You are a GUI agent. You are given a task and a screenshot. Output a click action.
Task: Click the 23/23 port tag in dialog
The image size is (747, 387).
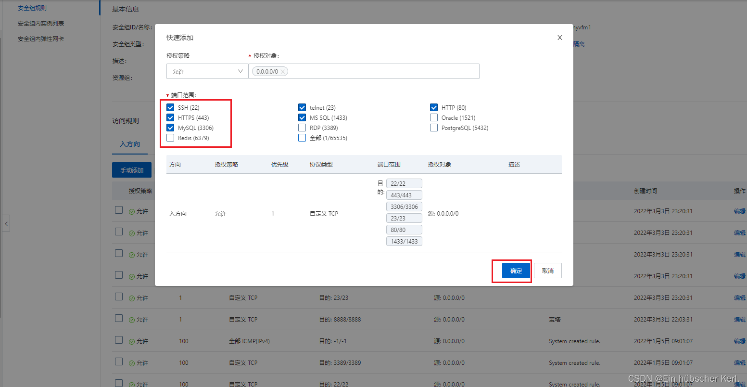[404, 218]
